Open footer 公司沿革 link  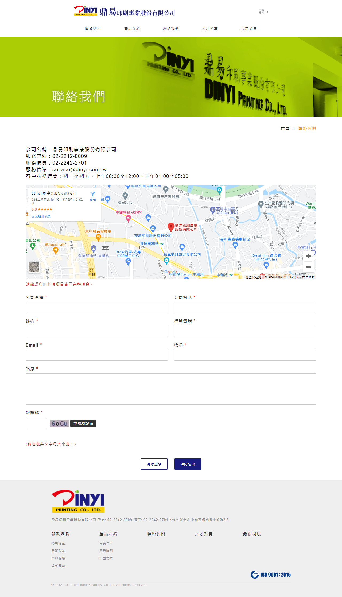(x=58, y=544)
